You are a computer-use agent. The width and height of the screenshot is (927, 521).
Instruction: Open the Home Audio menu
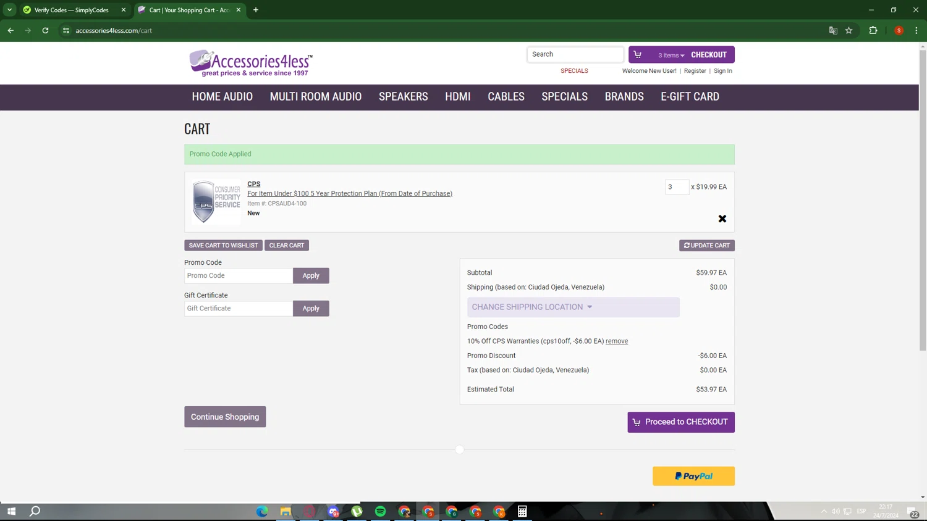pos(222,97)
